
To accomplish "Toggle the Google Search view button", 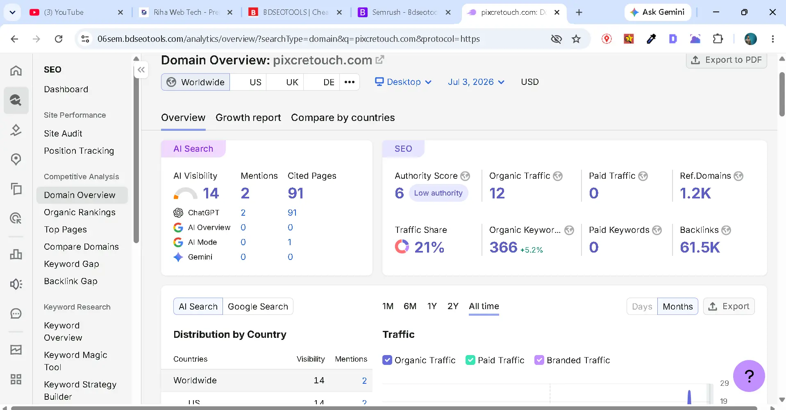I will pyautogui.click(x=258, y=306).
